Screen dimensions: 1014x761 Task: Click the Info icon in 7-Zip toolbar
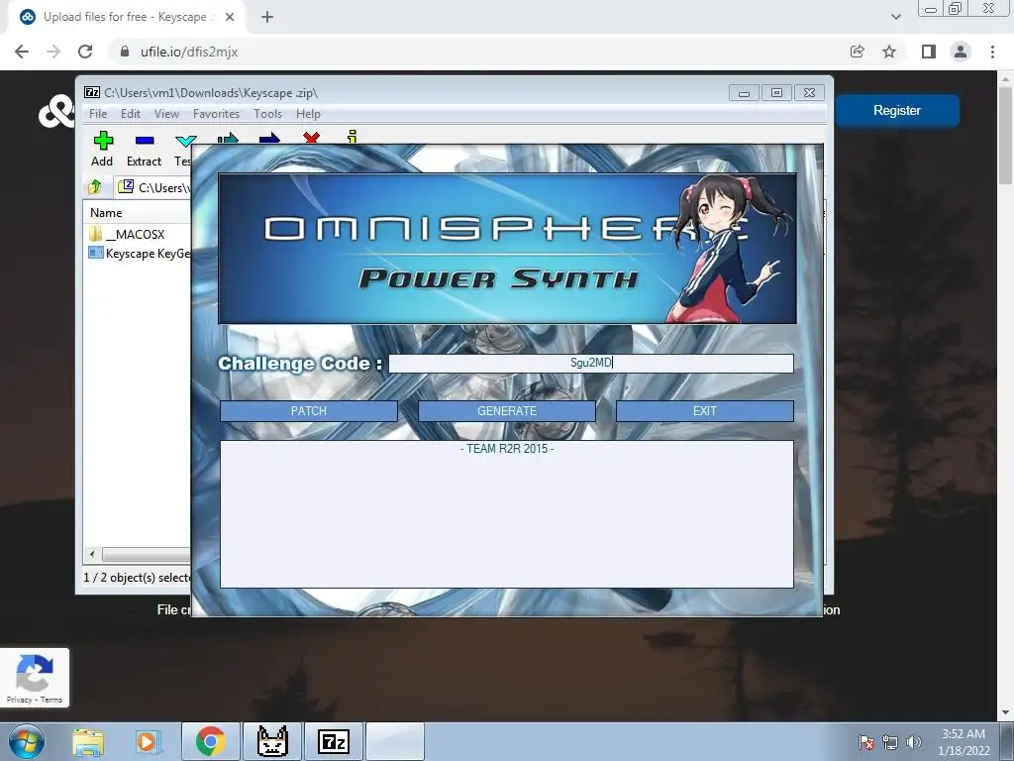click(352, 137)
